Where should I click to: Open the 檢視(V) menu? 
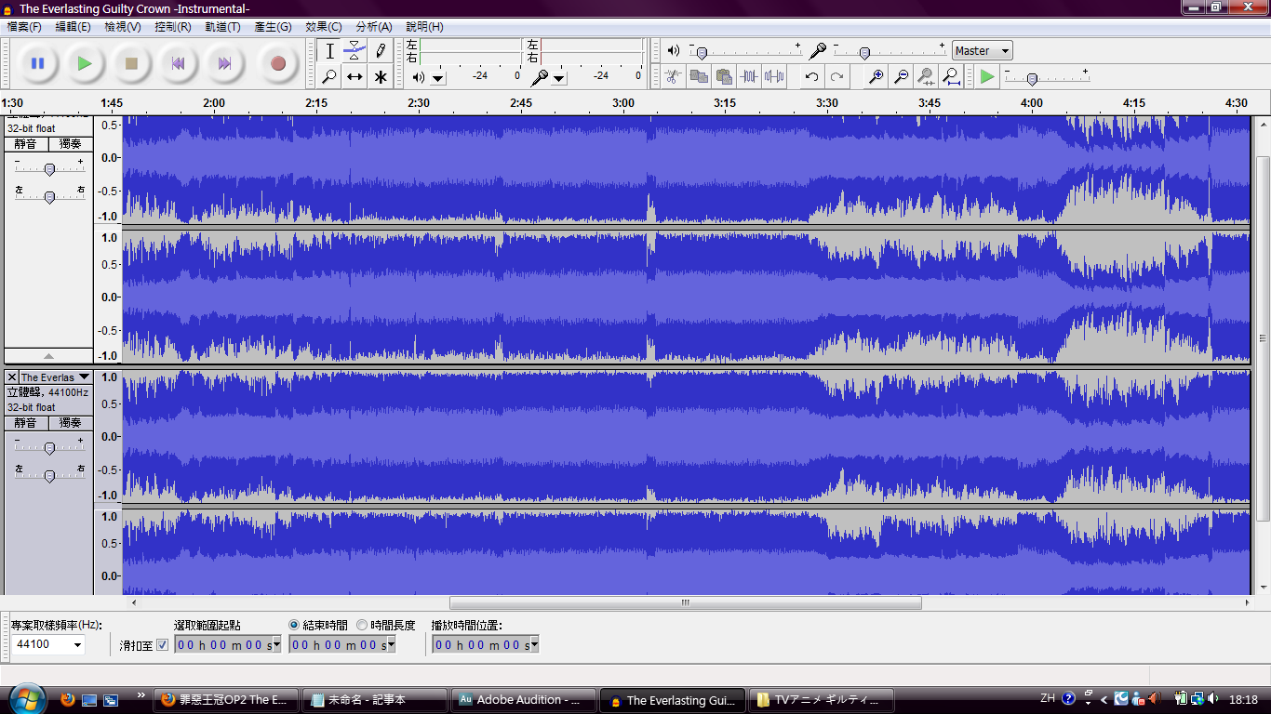click(123, 27)
